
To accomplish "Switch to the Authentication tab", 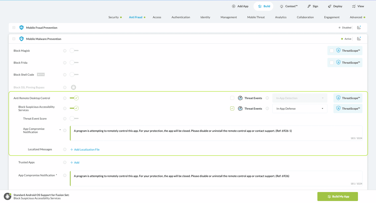I will (x=181, y=17).
